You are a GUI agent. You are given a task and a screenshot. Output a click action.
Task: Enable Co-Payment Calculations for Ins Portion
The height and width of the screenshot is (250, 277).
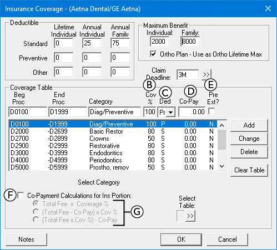click(21, 195)
